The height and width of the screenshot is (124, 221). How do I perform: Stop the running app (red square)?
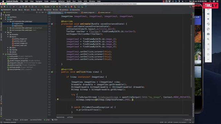pos(71,7)
